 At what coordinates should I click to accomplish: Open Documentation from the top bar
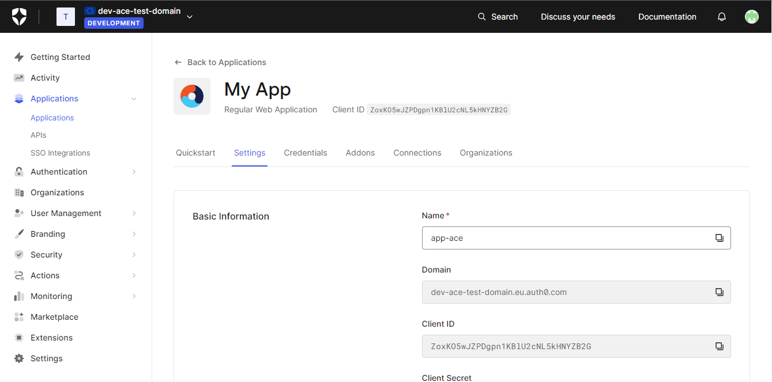(x=666, y=17)
